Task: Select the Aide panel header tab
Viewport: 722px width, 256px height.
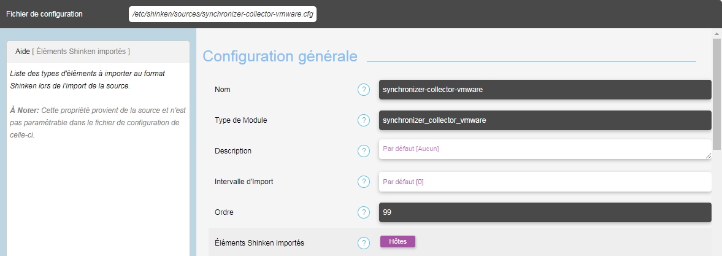Action: pos(72,52)
